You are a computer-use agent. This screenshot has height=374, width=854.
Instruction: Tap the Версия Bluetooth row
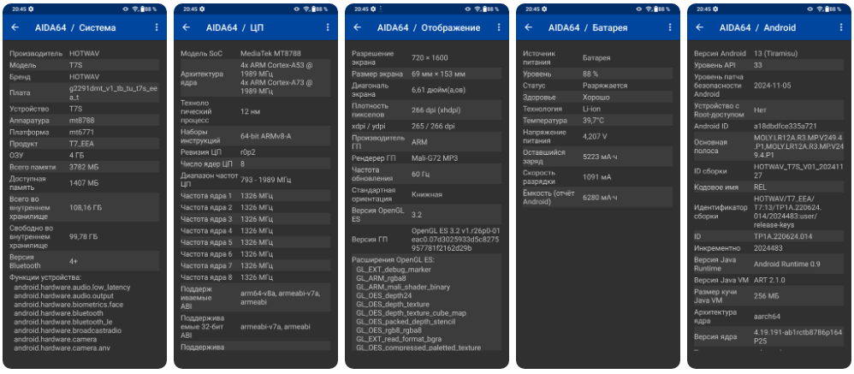[x=81, y=261]
